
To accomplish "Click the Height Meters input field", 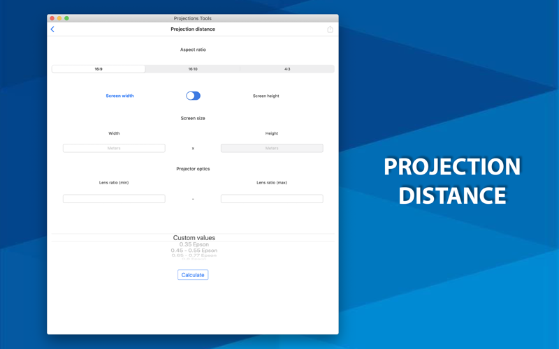I will pyautogui.click(x=272, y=148).
